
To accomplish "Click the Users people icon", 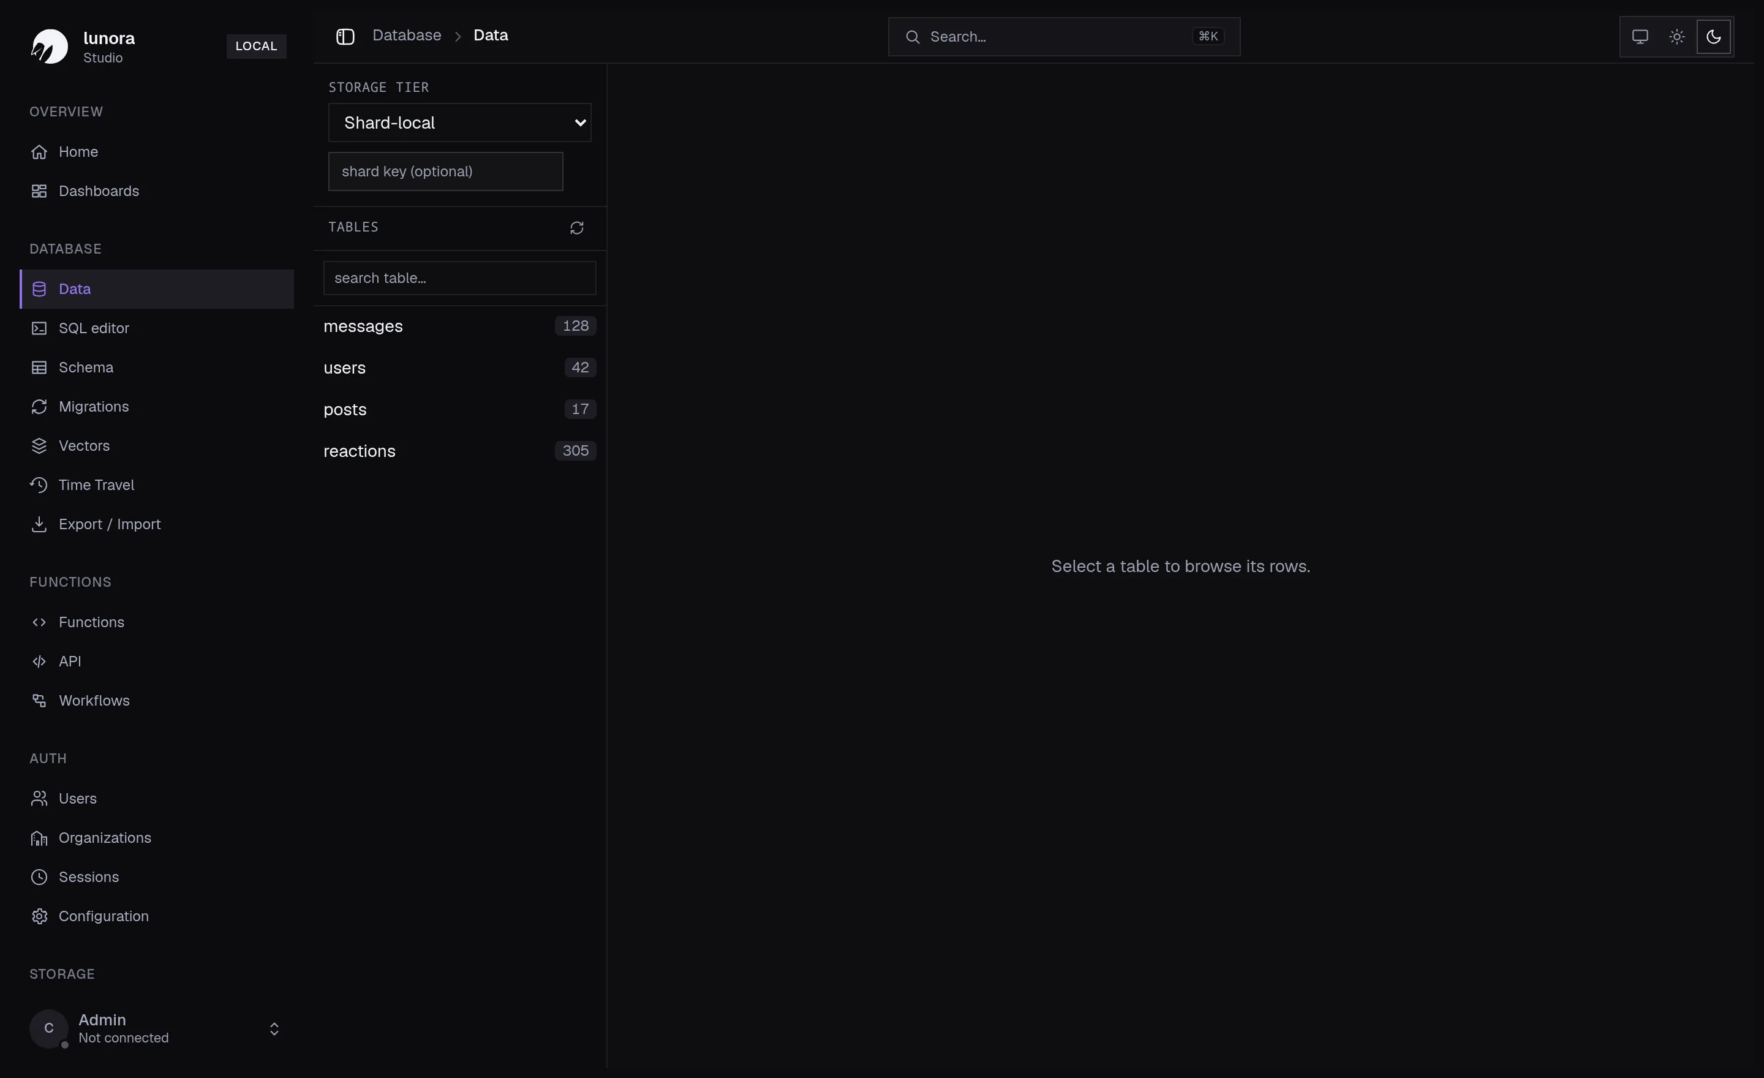I will pyautogui.click(x=39, y=799).
